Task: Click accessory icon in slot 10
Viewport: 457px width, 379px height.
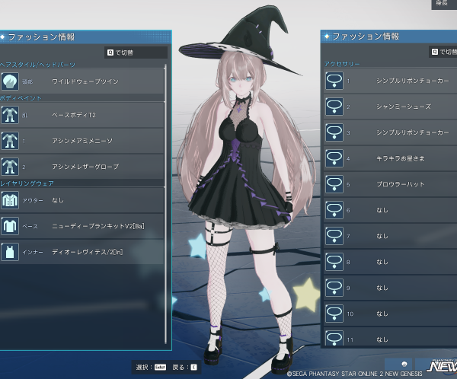Action: click(x=334, y=314)
